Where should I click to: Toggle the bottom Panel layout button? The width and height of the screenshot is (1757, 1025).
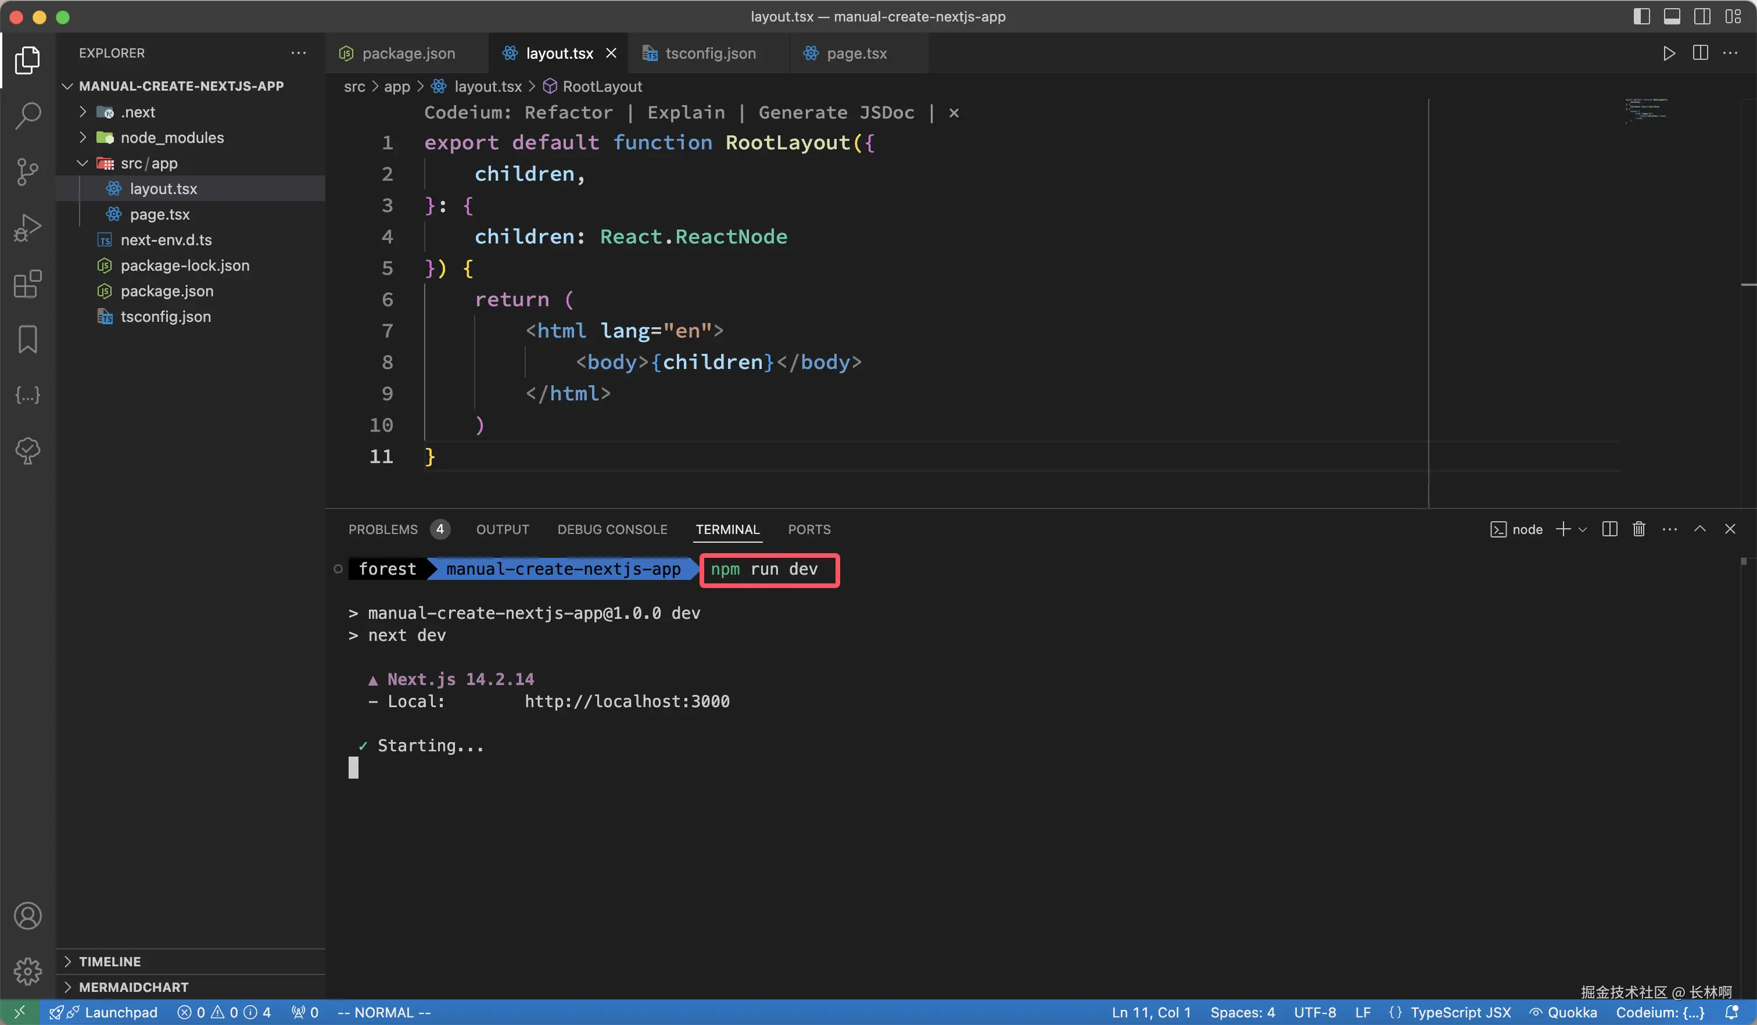point(1671,17)
